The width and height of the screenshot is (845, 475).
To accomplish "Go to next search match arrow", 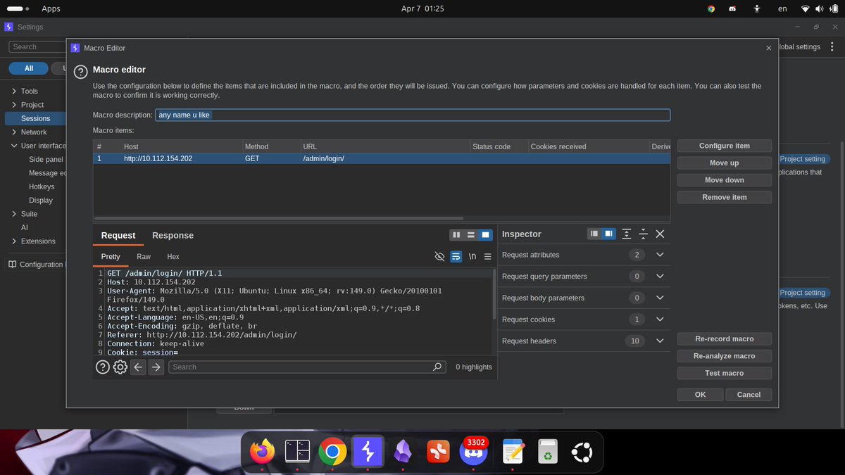I will click(156, 367).
